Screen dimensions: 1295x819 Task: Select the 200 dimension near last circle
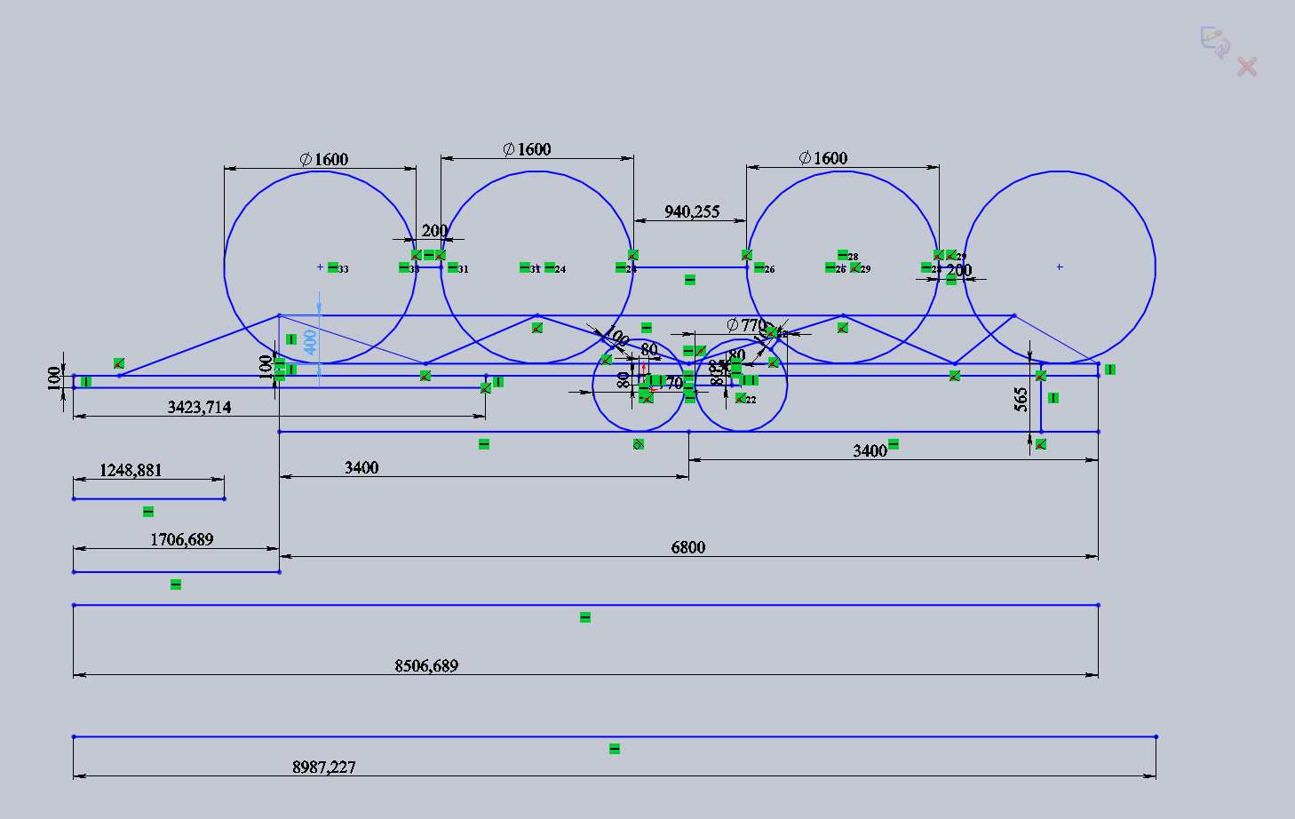959,270
